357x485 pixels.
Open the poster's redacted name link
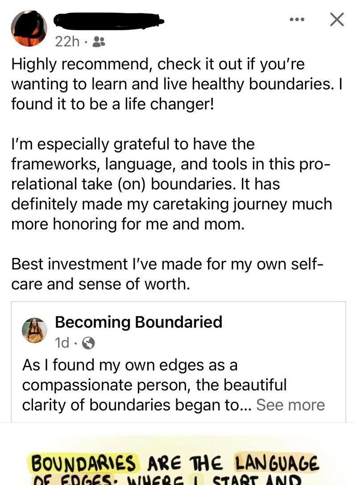(108, 21)
